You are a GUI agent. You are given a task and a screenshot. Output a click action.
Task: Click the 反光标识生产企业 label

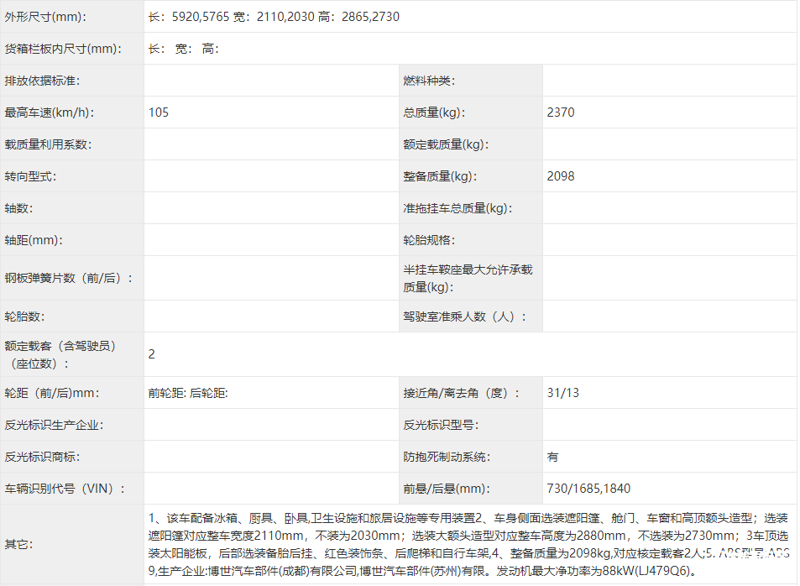pos(54,425)
